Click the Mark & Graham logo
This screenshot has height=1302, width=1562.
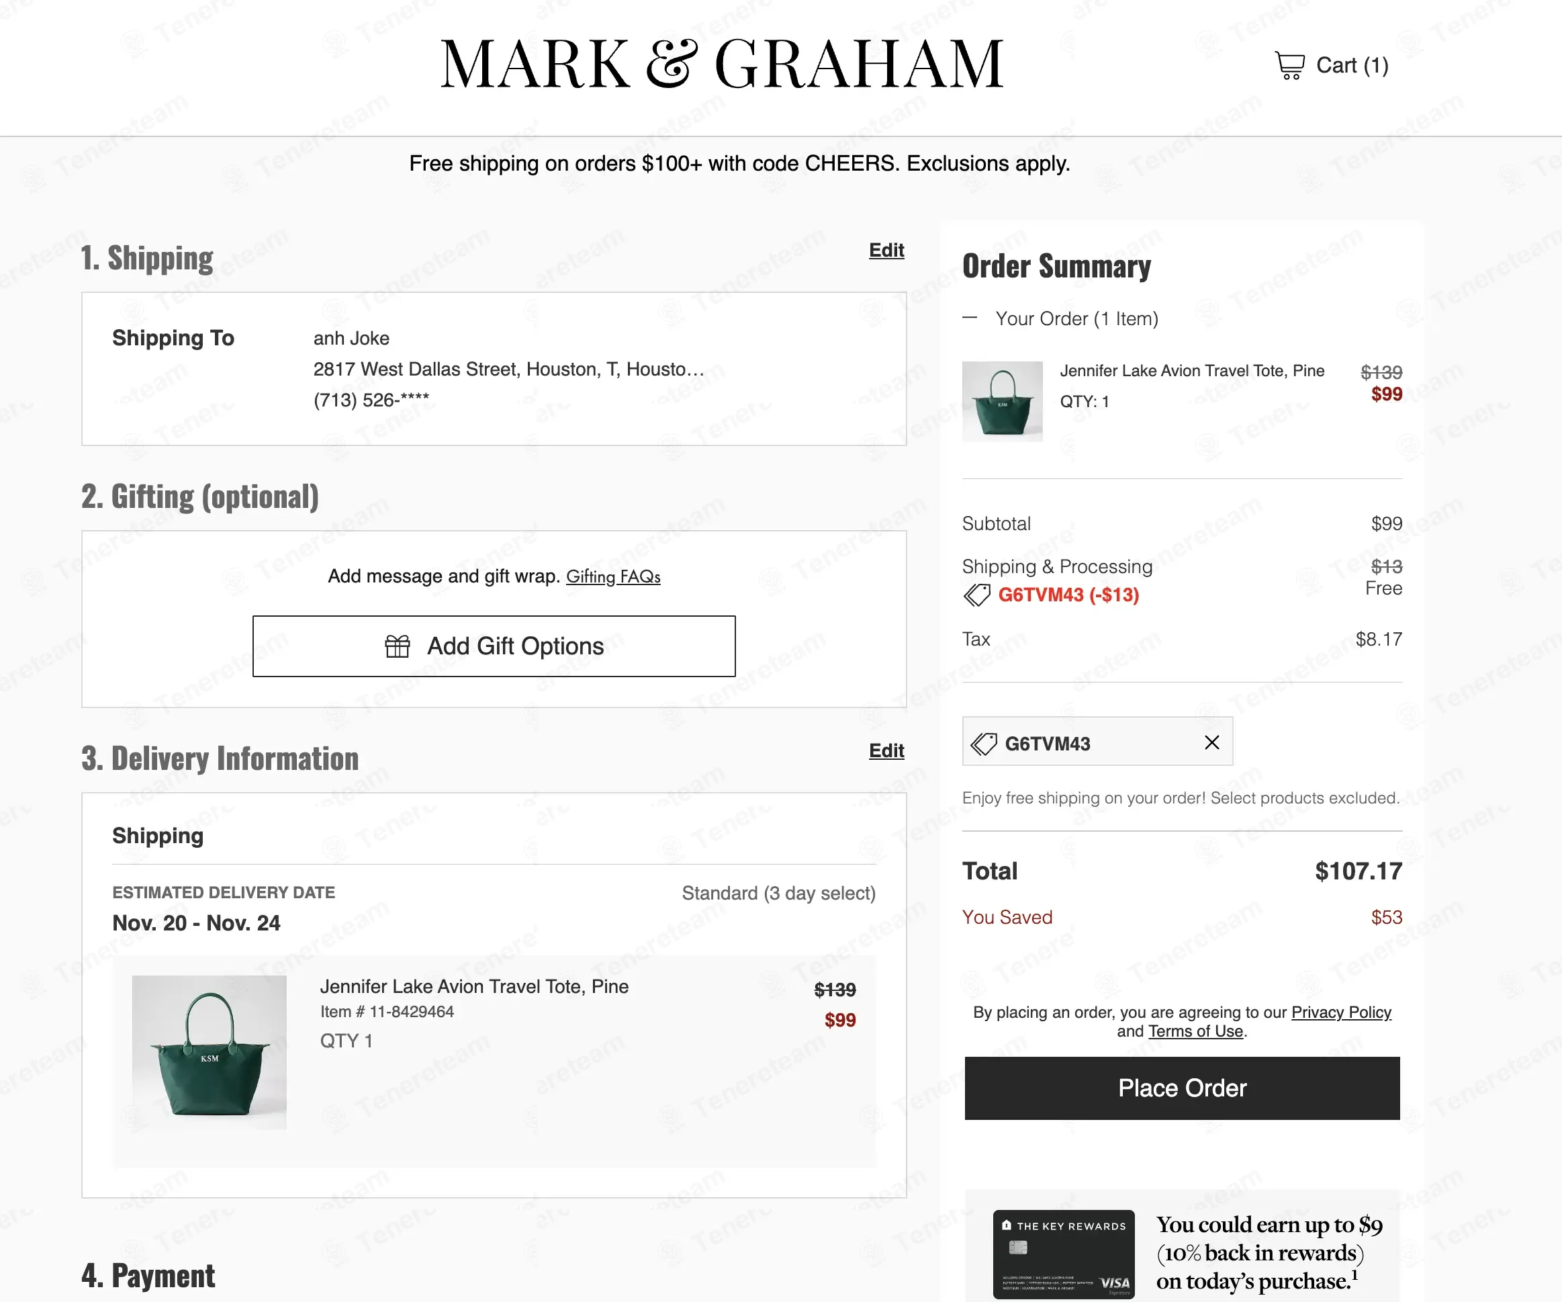click(x=721, y=64)
